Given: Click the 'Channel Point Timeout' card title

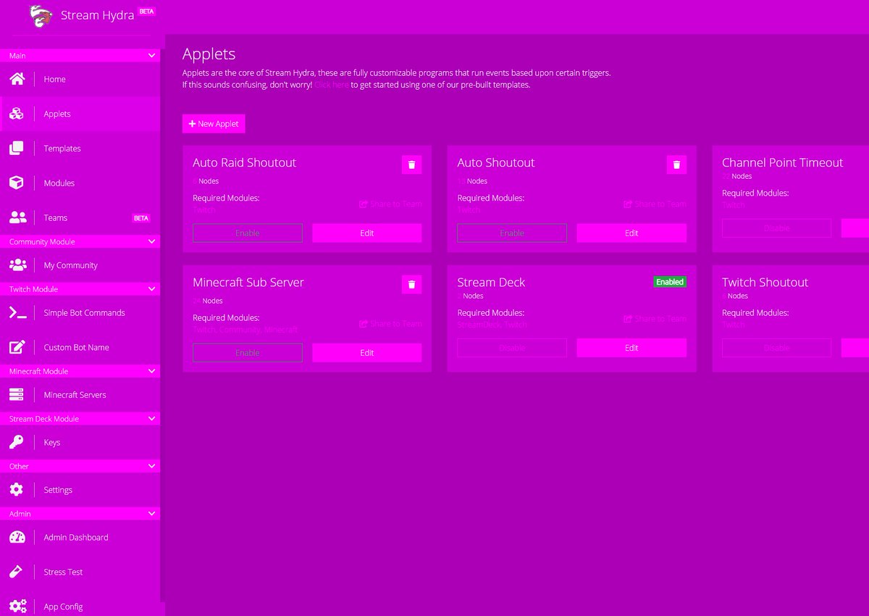Looking at the screenshot, I should [x=783, y=163].
